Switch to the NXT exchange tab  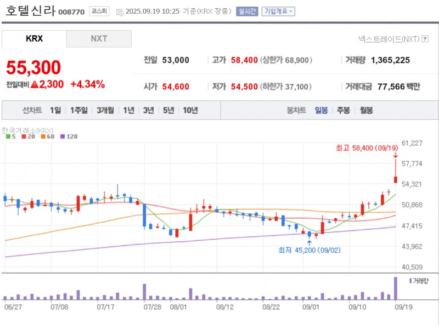coord(99,39)
